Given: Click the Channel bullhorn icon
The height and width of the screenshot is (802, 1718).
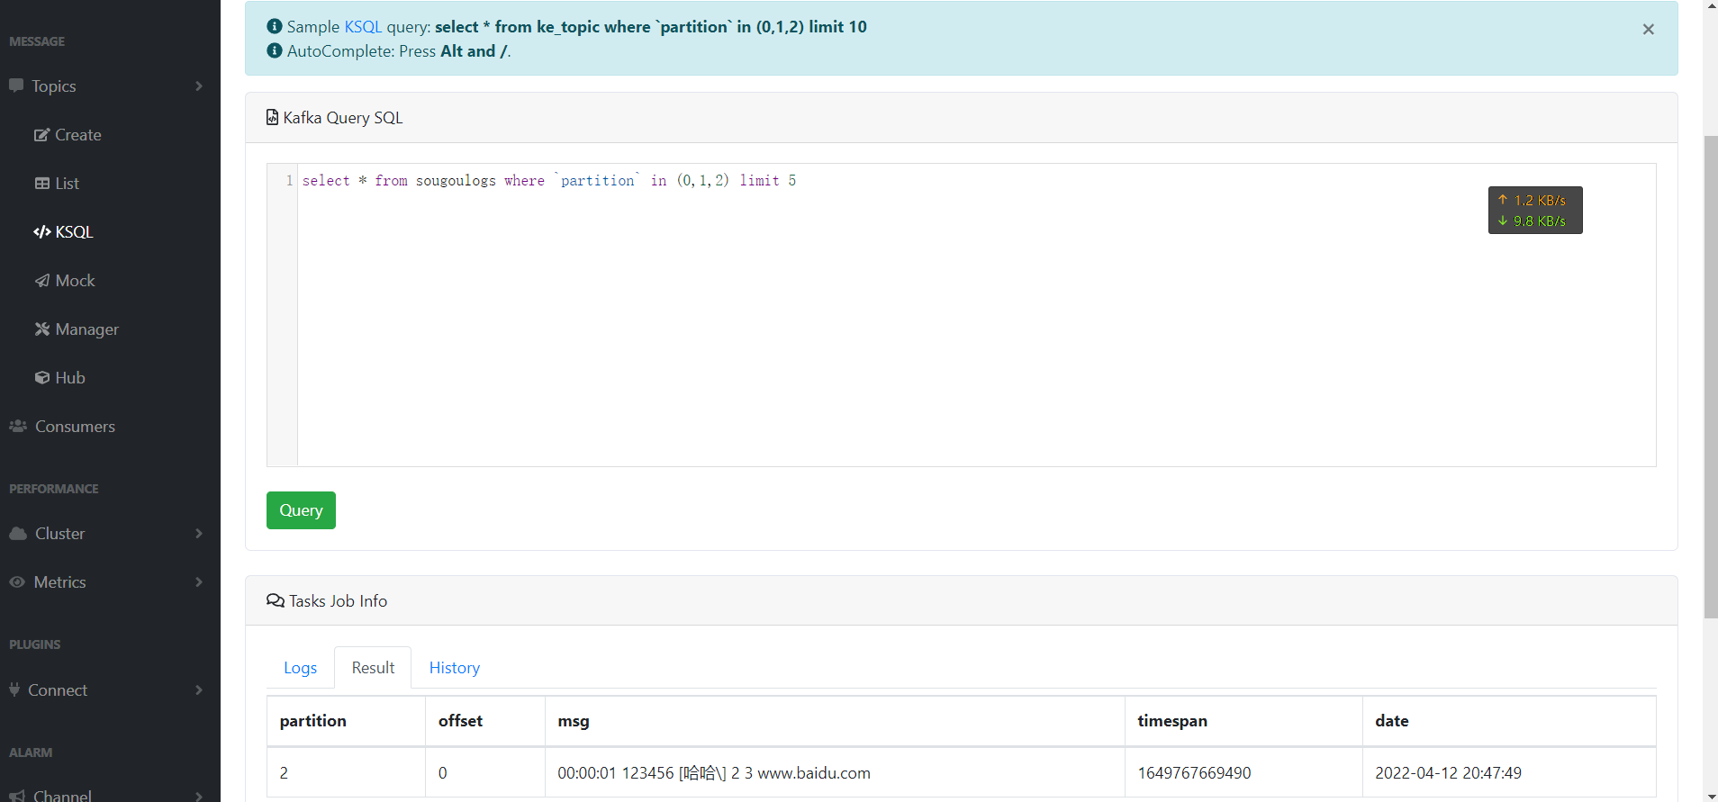Looking at the screenshot, I should click(17, 796).
